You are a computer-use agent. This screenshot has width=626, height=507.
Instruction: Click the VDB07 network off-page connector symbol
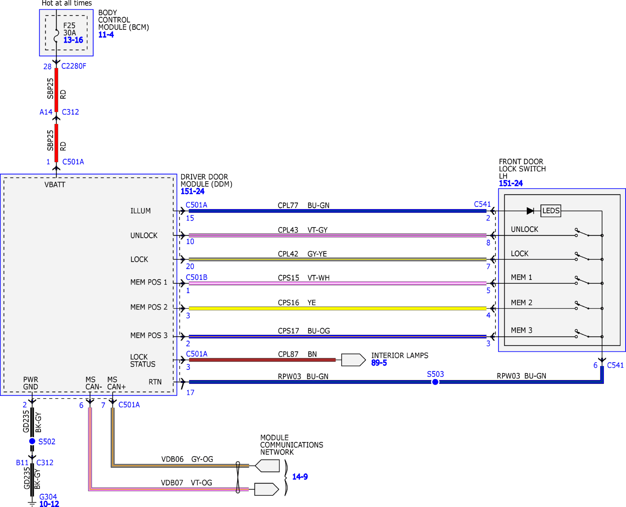(267, 489)
